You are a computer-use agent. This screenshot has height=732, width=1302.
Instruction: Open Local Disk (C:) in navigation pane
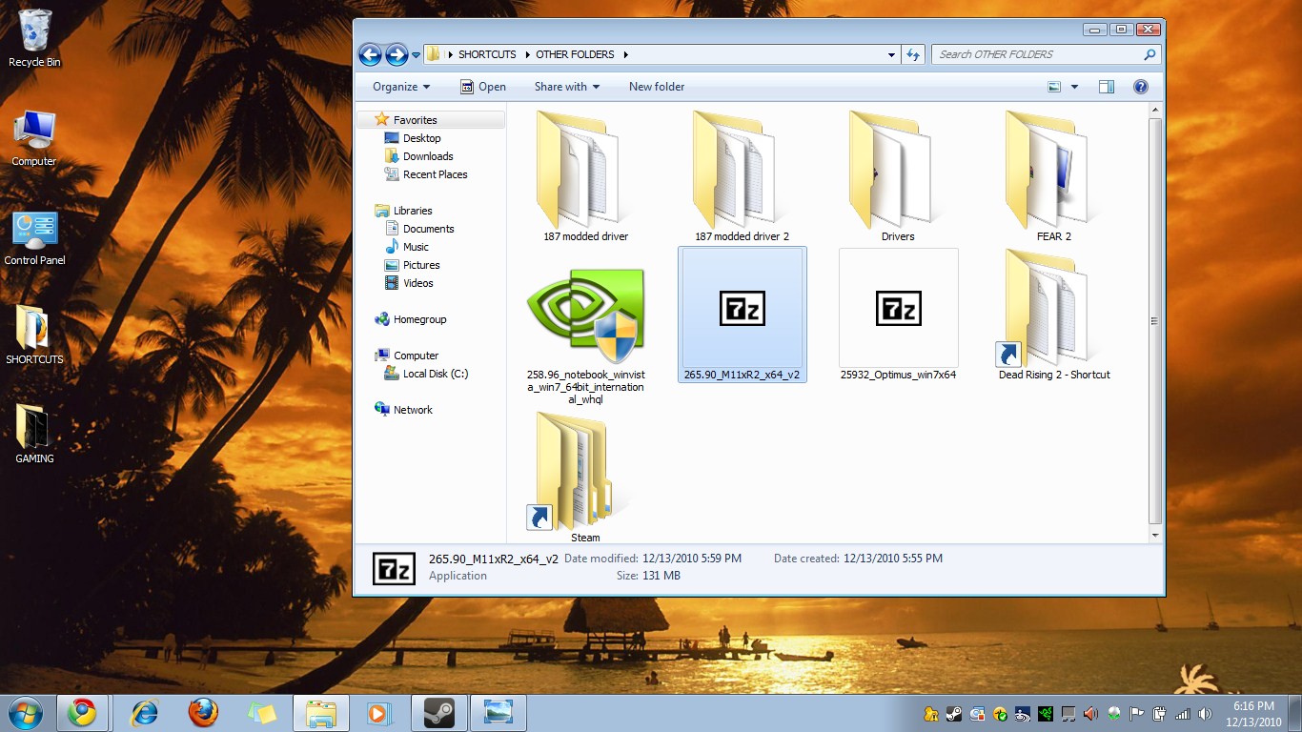(426, 374)
